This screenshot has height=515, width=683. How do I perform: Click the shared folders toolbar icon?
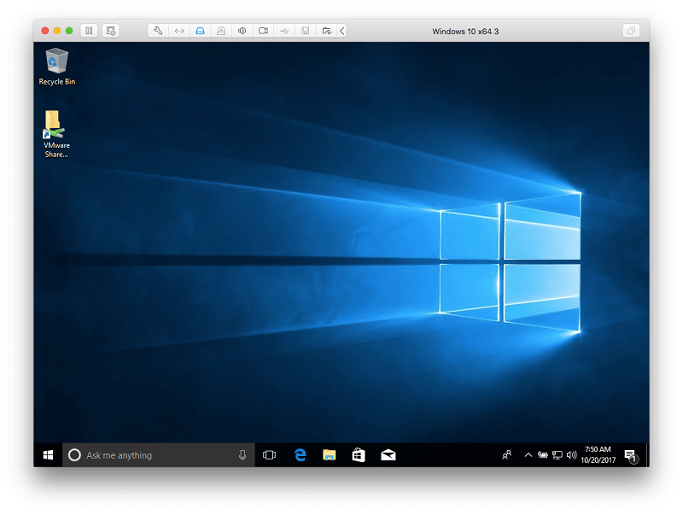coord(326,31)
